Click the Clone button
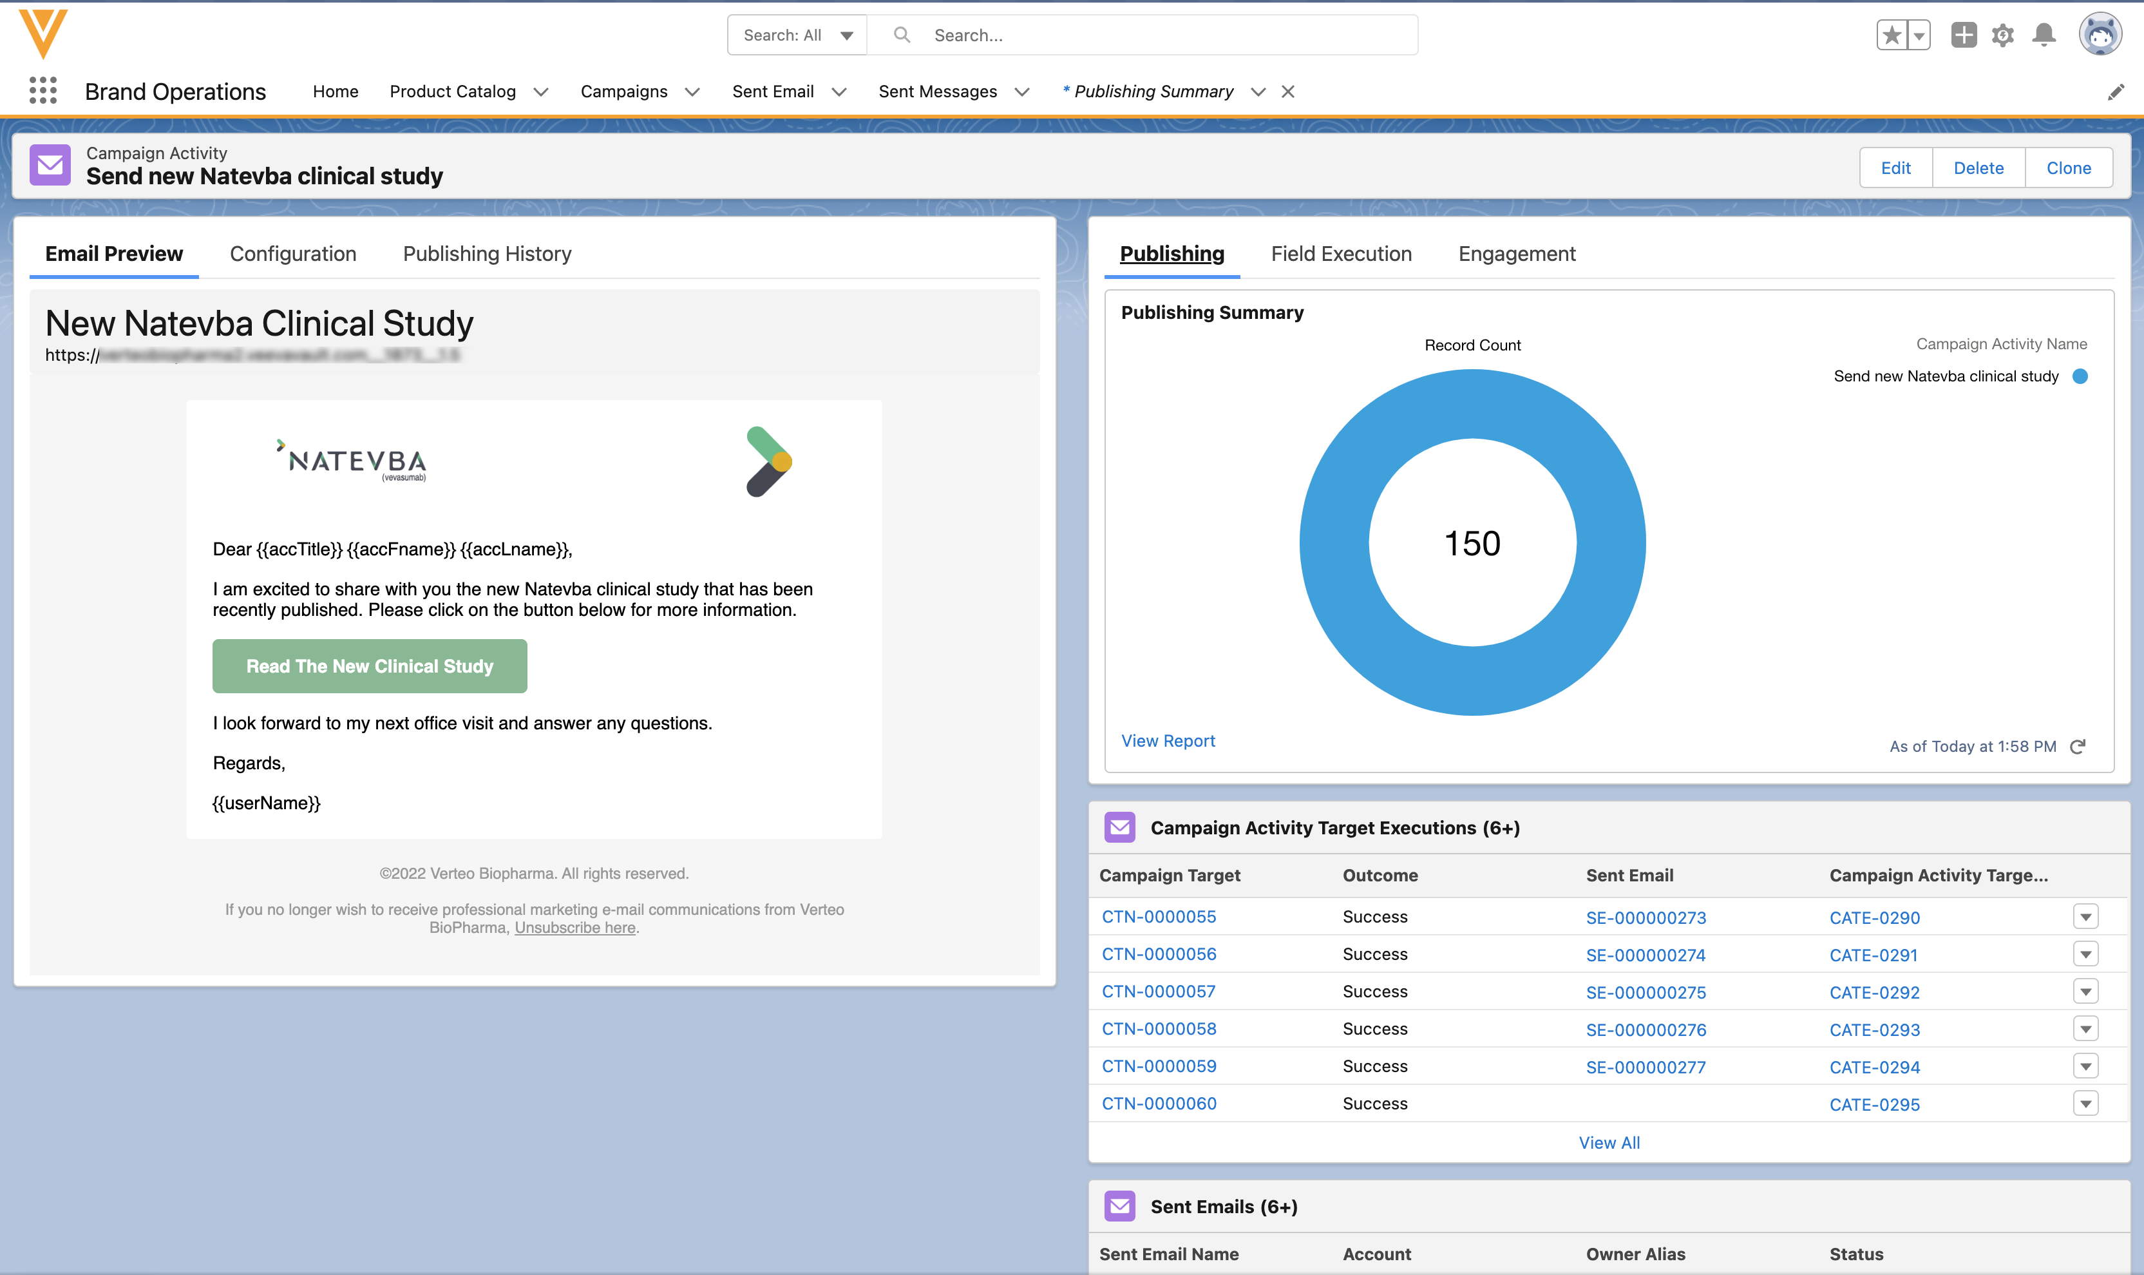Viewport: 2144px width, 1275px height. (x=2069, y=168)
